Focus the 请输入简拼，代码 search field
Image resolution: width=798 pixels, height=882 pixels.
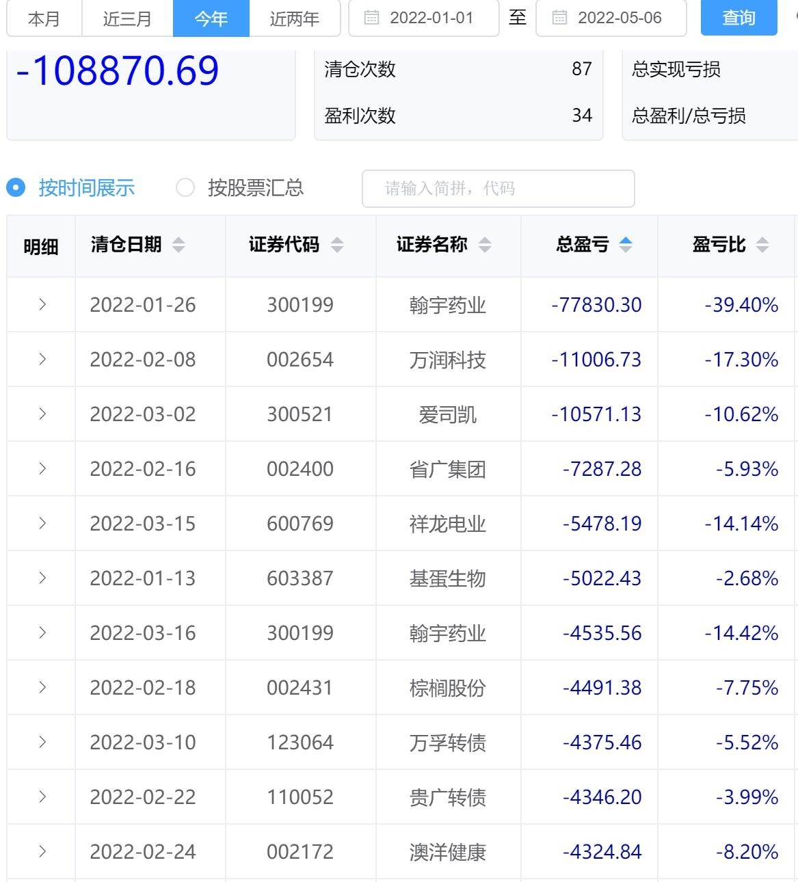coord(498,188)
